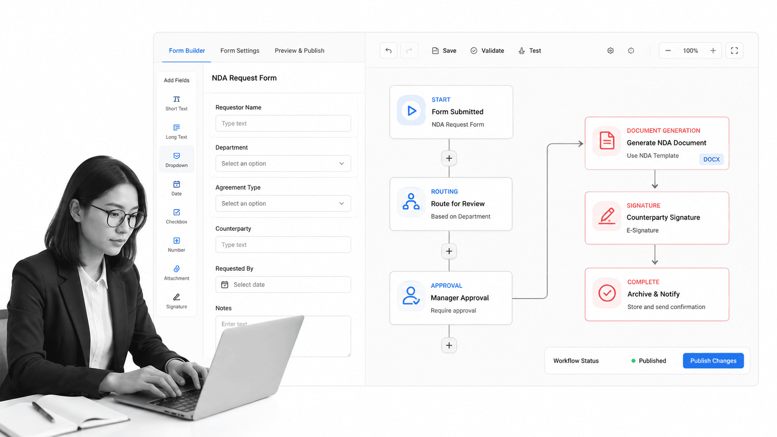Click the 100% zoom level value
The image size is (777, 437).
[x=691, y=51]
